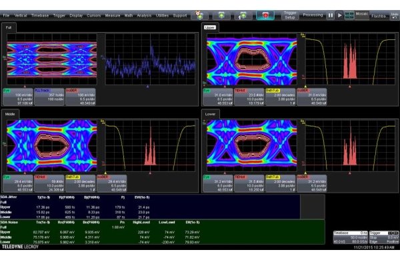Open the Measure menu
The image size is (400, 260).
pos(113,15)
